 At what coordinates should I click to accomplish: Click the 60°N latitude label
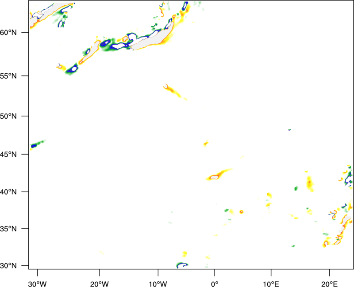pos(8,33)
